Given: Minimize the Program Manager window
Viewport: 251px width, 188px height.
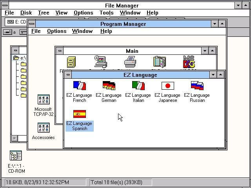Looking at the screenshot, I should [x=215, y=24].
